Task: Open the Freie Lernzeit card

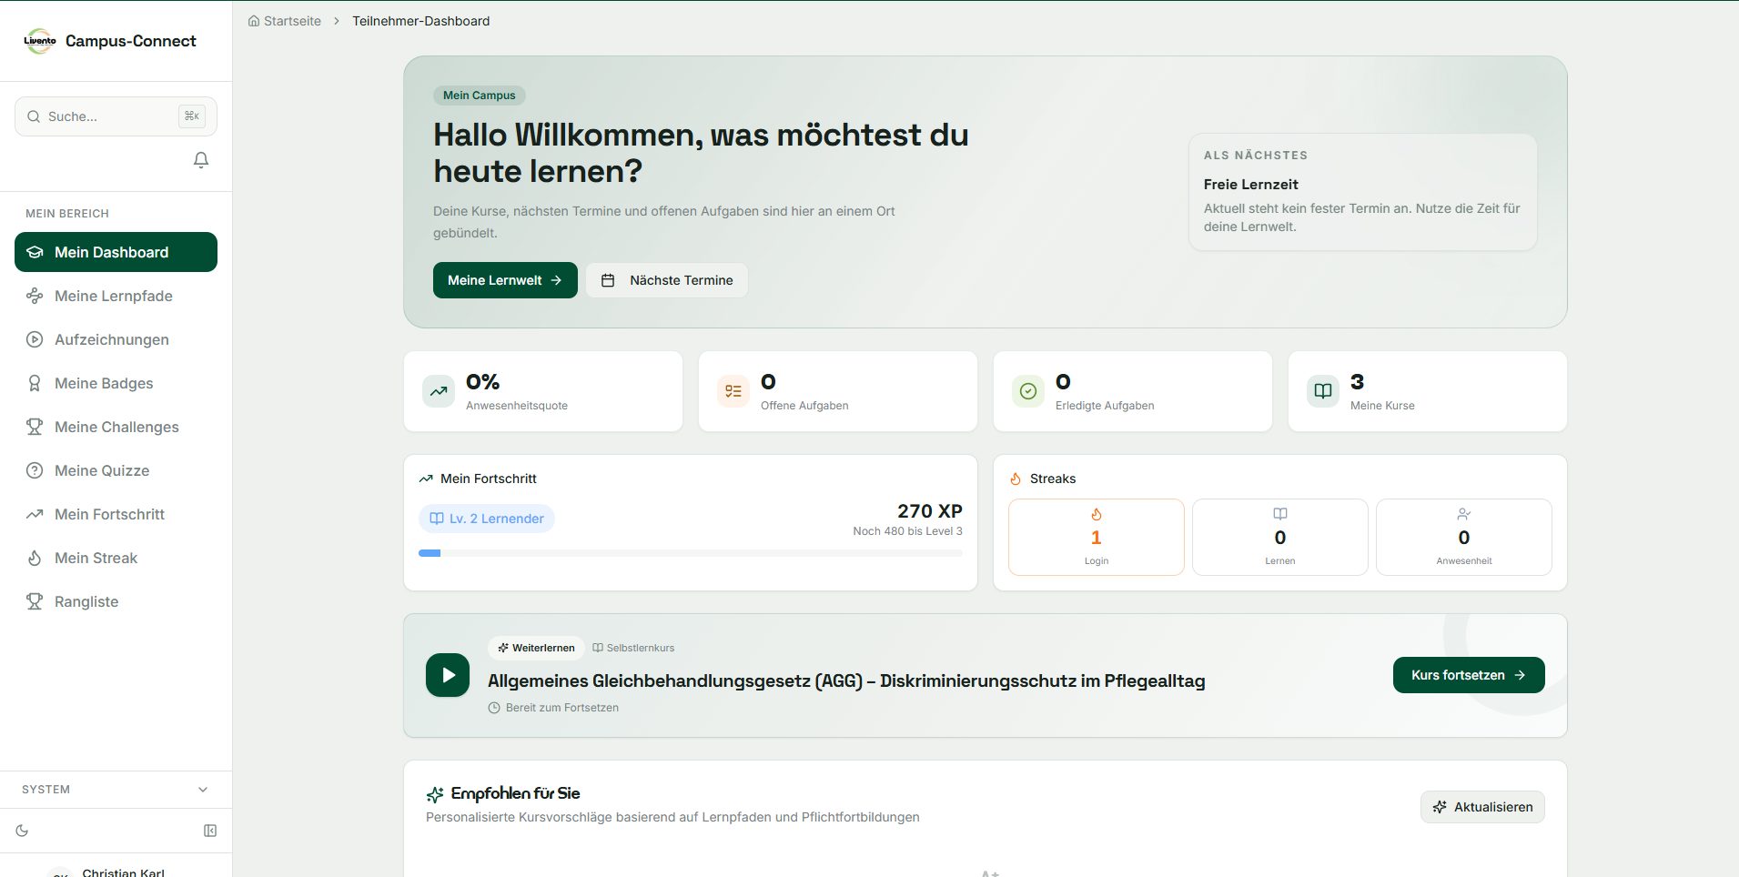Action: (x=1362, y=192)
